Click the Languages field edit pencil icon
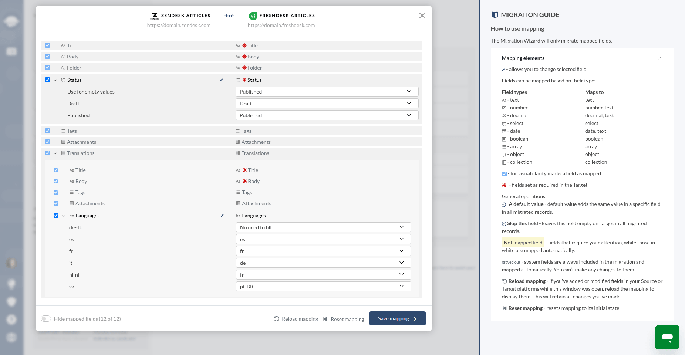685x355 pixels. (x=222, y=215)
